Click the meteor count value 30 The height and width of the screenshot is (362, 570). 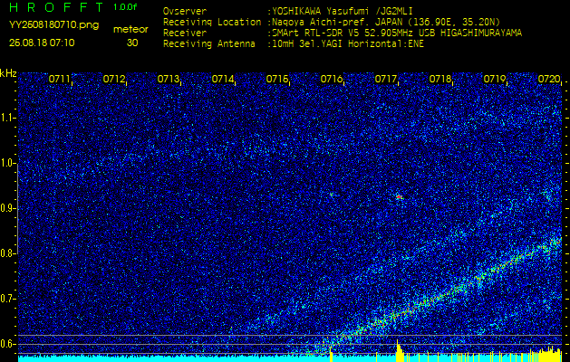pos(132,43)
